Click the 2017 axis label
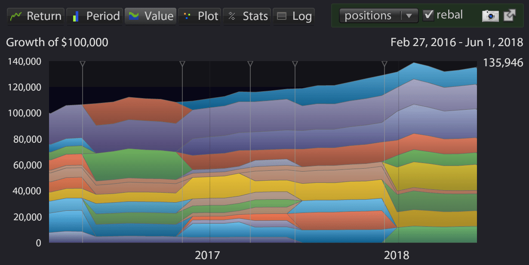Image resolution: width=529 pixels, height=265 pixels. 208,255
